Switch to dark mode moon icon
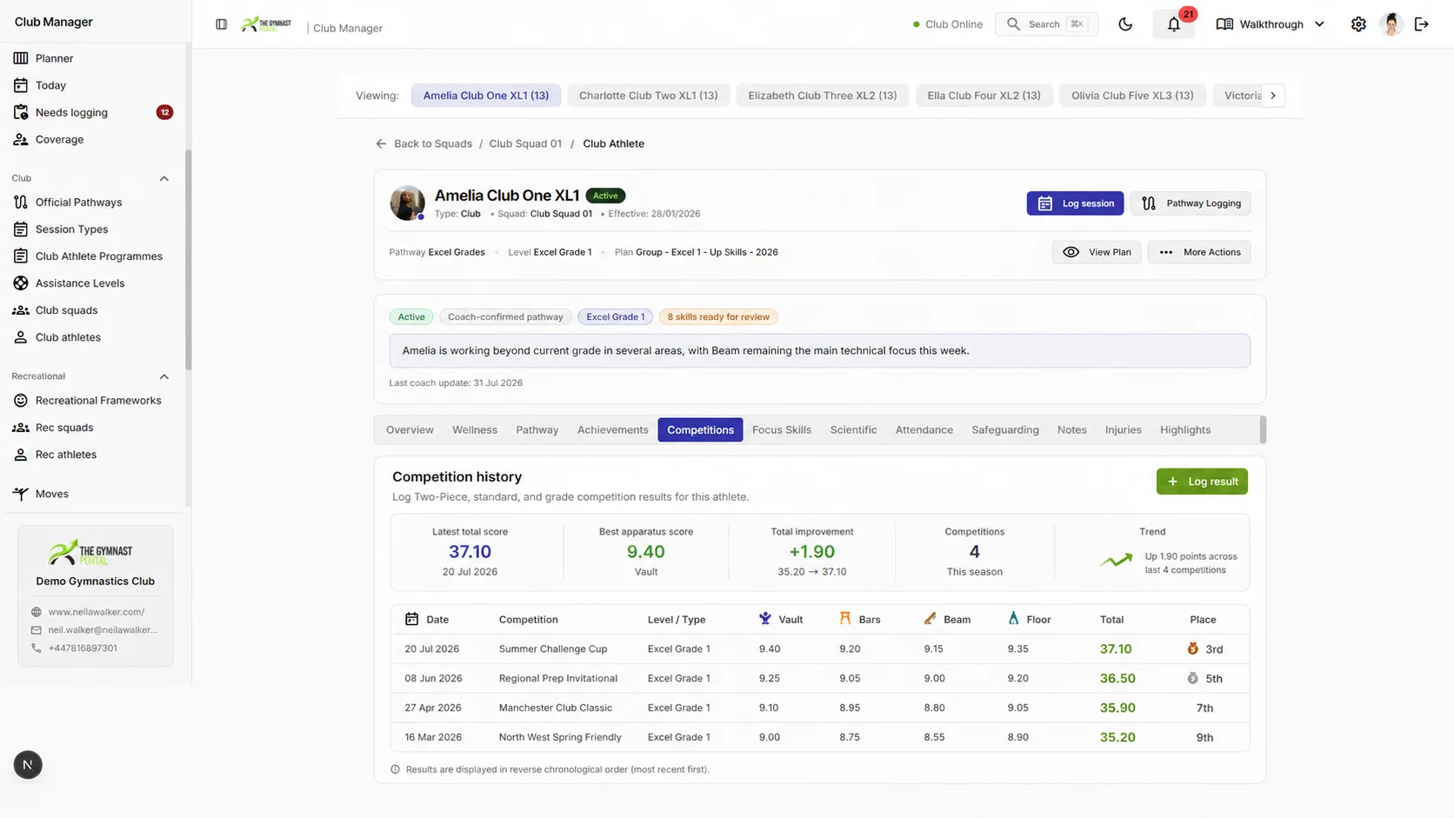 (x=1125, y=24)
